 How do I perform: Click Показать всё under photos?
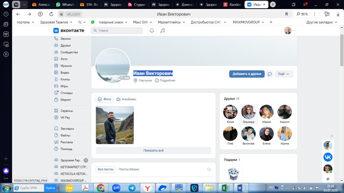pyautogui.click(x=153, y=150)
